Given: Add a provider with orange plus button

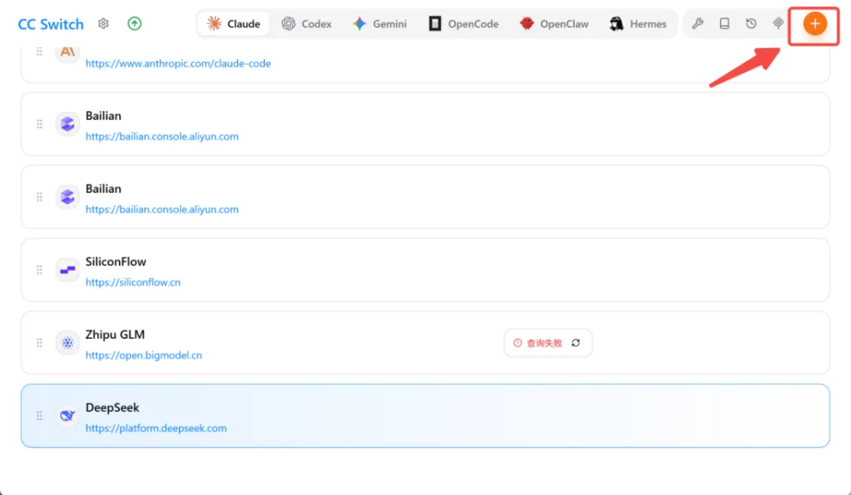Looking at the screenshot, I should pyautogui.click(x=815, y=24).
